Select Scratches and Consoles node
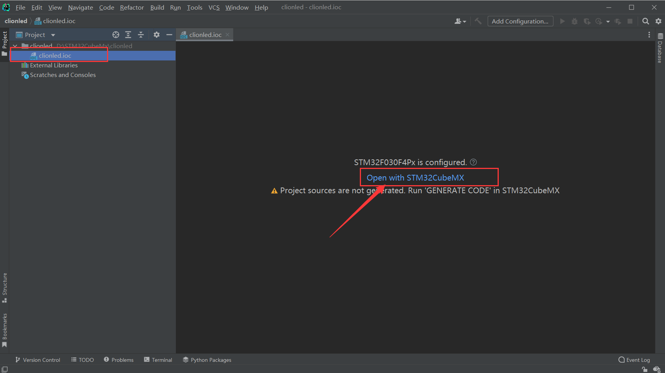Image resolution: width=665 pixels, height=373 pixels. [x=58, y=75]
